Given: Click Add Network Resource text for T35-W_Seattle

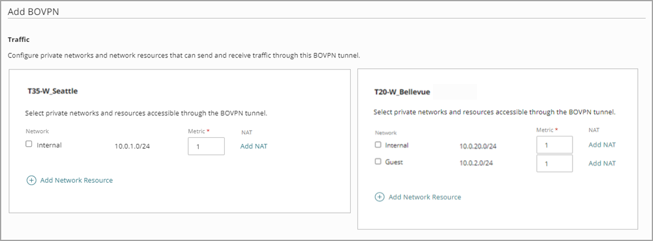Looking at the screenshot, I should coord(76,180).
